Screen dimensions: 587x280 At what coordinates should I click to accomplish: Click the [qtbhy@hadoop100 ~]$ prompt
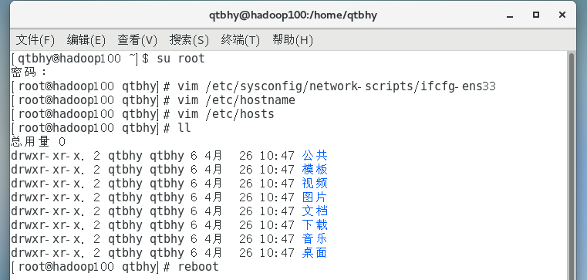80,59
